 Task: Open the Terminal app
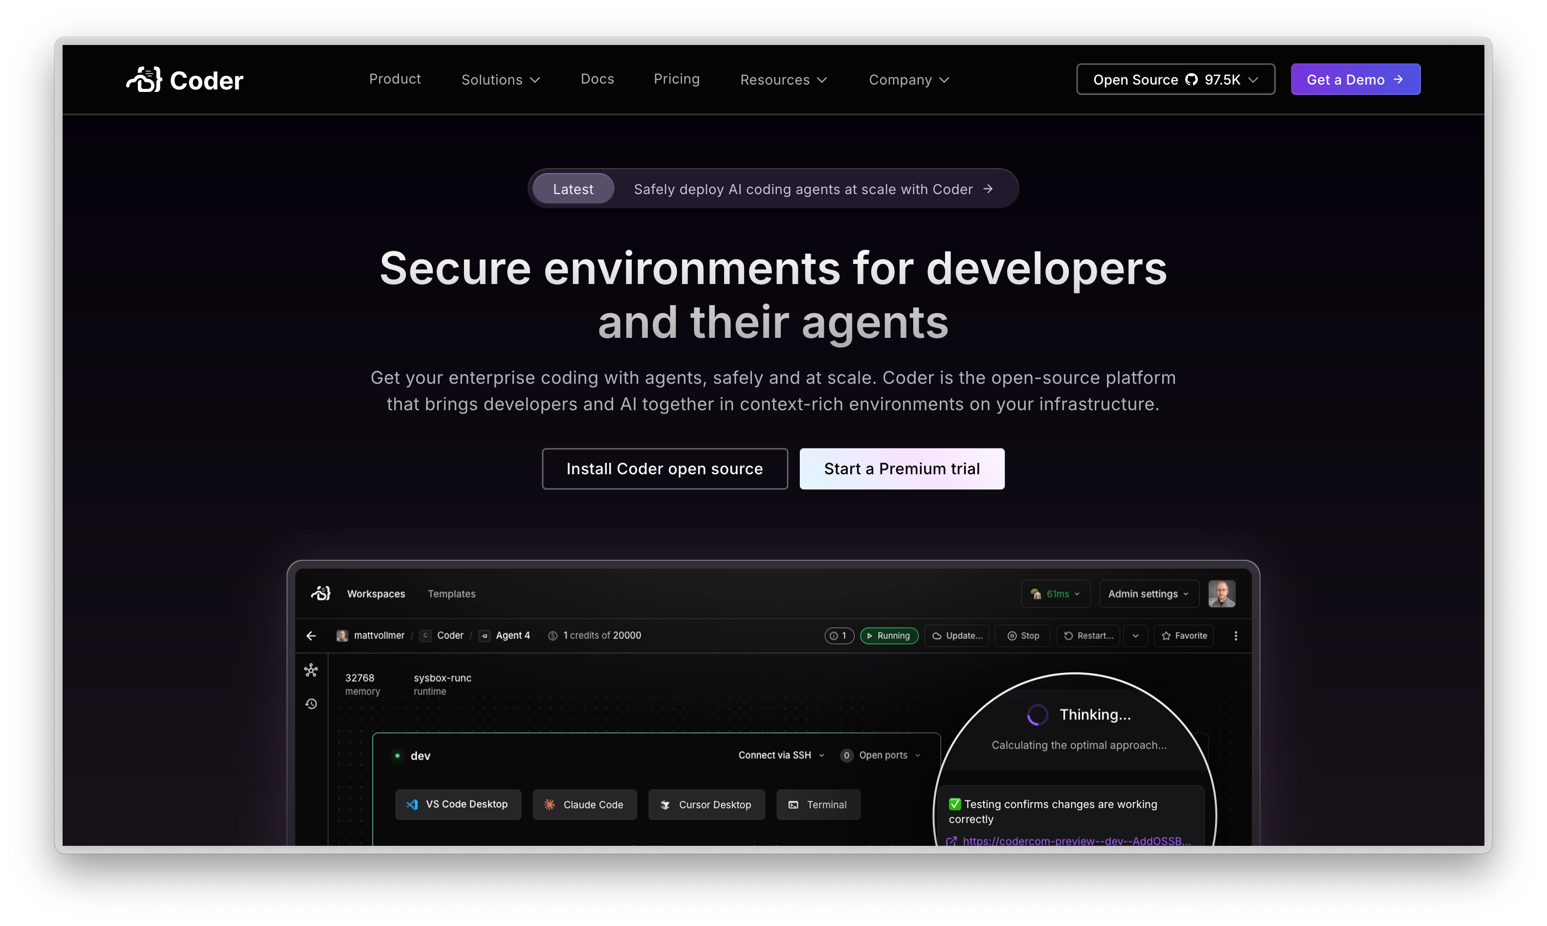[818, 804]
